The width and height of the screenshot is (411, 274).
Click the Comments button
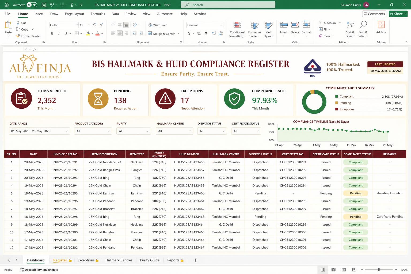[x=374, y=14]
